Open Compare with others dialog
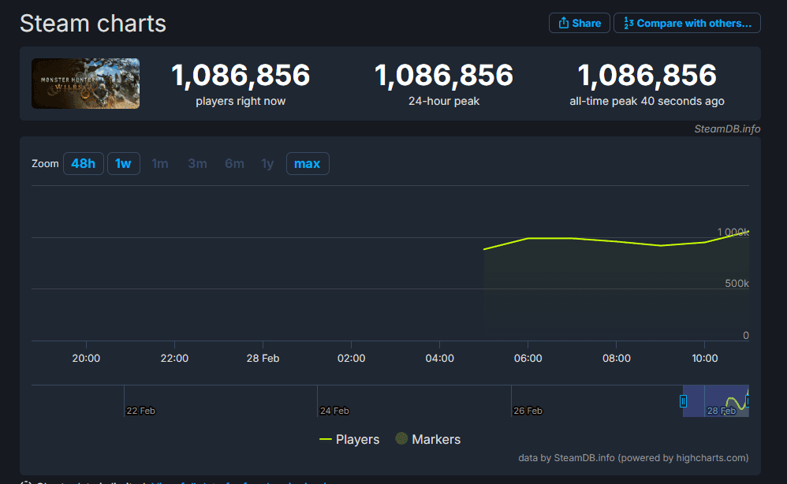This screenshot has height=484, width=787. point(687,23)
